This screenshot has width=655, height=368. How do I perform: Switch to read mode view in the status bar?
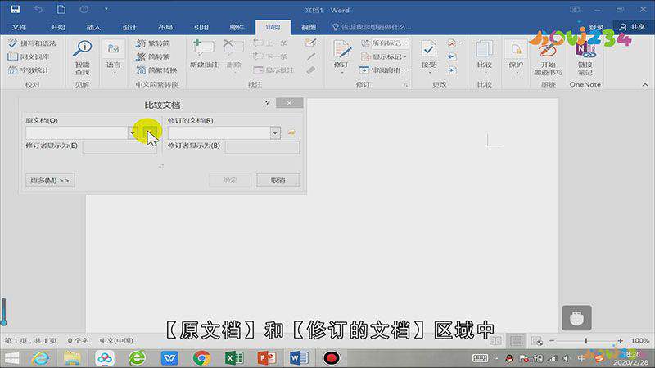495,341
